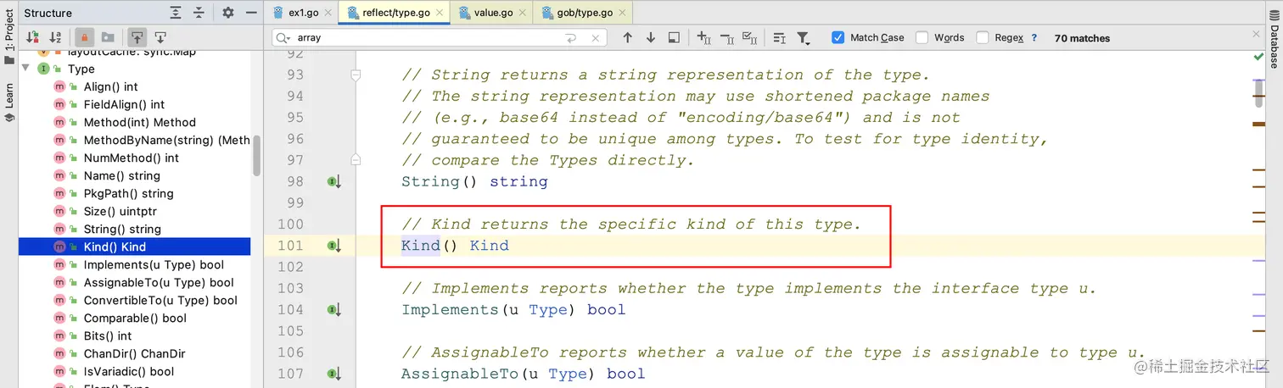Close the reflect/type.go tab
The height and width of the screenshot is (388, 1283).
(x=440, y=14)
